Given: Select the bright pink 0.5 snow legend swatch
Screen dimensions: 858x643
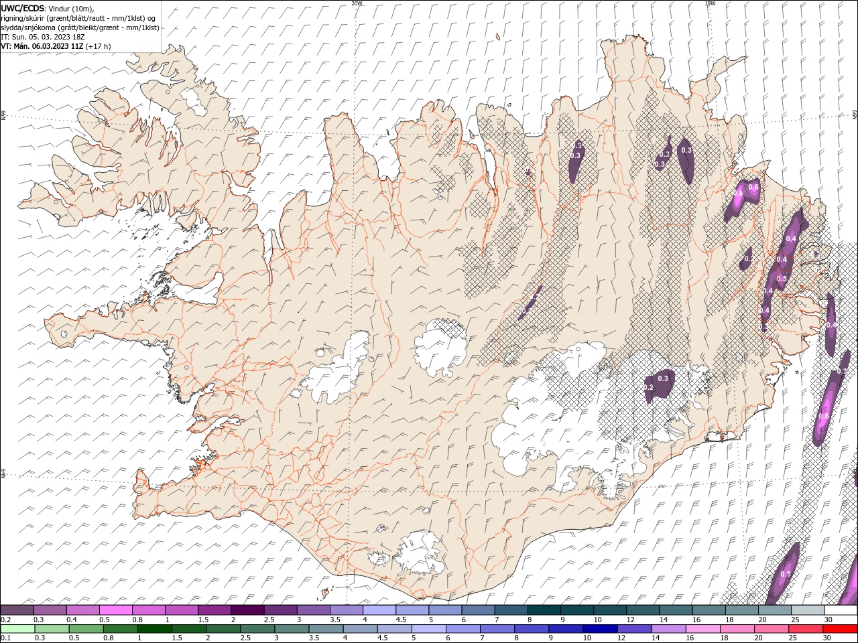Looking at the screenshot, I should [115, 610].
